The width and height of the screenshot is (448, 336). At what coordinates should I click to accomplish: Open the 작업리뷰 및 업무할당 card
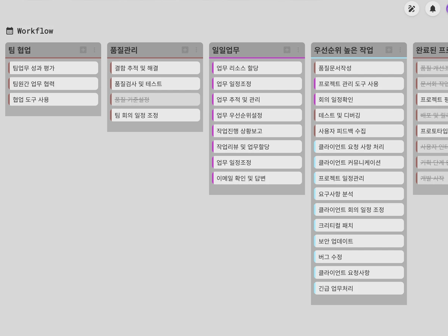(x=257, y=146)
